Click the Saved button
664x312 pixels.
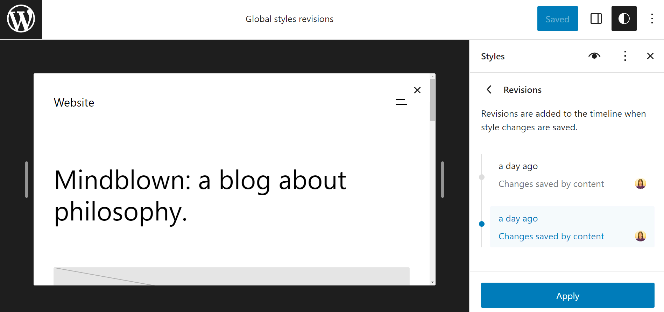[557, 19]
